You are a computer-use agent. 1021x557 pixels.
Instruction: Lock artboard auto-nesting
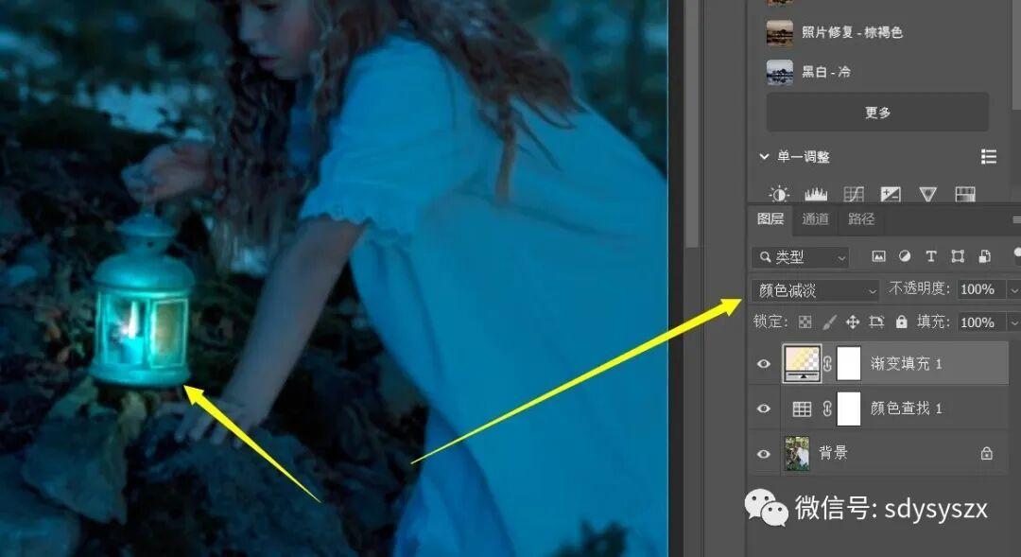(876, 322)
